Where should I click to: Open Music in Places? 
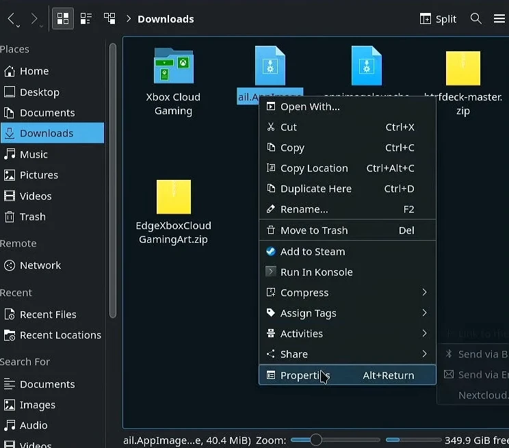52,154
